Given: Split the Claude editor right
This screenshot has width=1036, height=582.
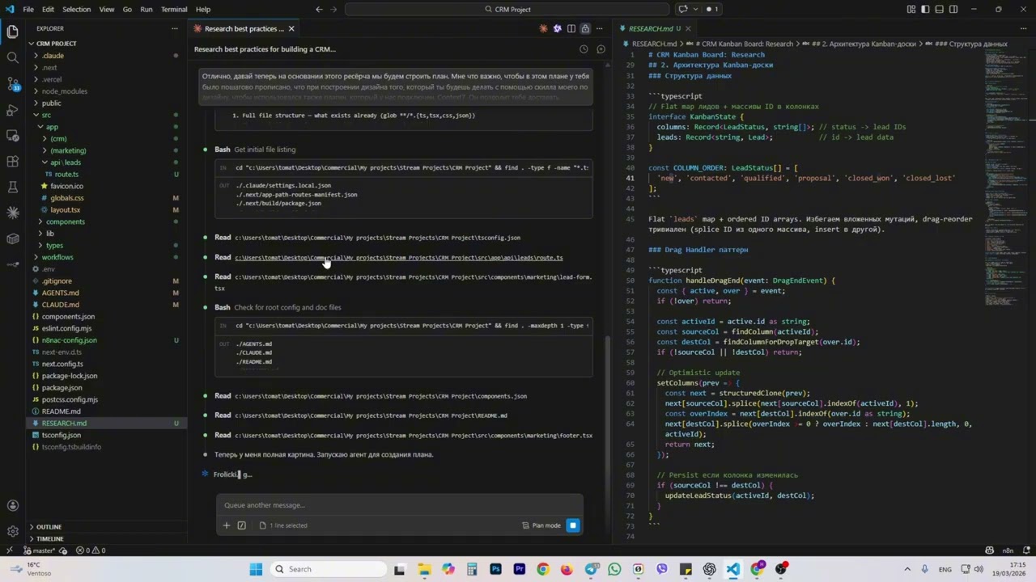Looking at the screenshot, I should click(571, 28).
